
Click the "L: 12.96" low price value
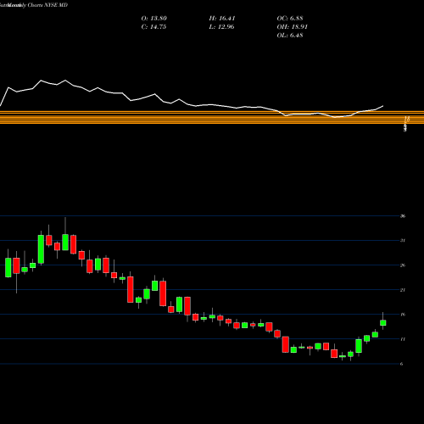click(x=221, y=27)
